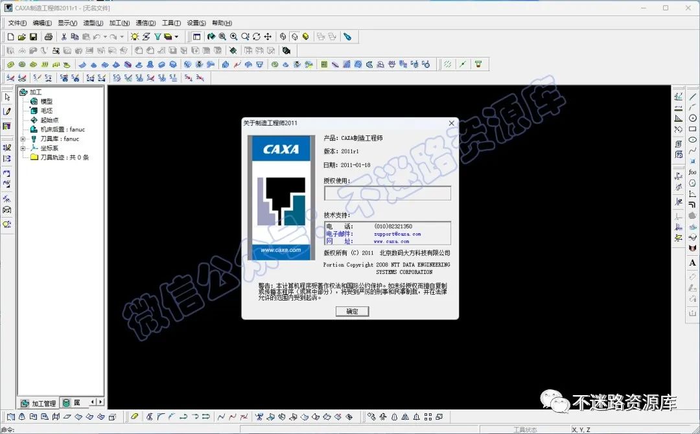Viewport: 700px width, 434px height.
Task: Click the sketch pencil icon in left sidebar
Action: [7, 111]
